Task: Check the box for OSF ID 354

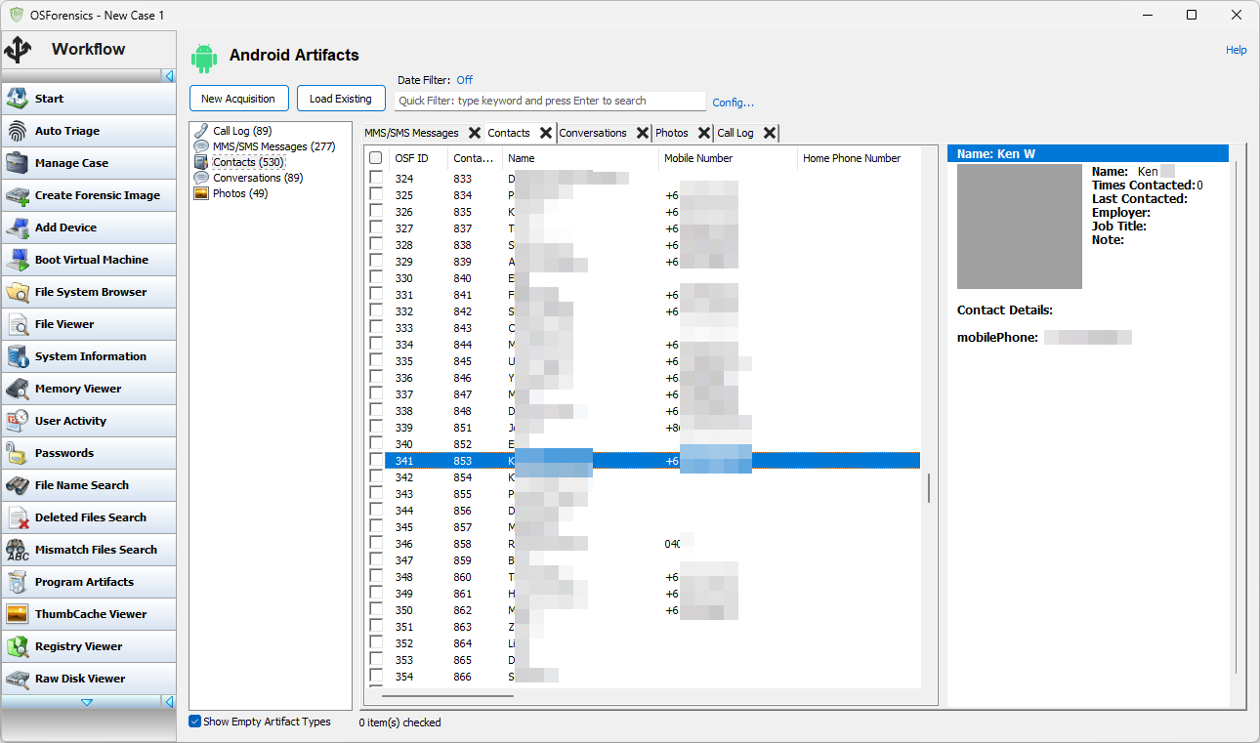Action: click(x=376, y=676)
